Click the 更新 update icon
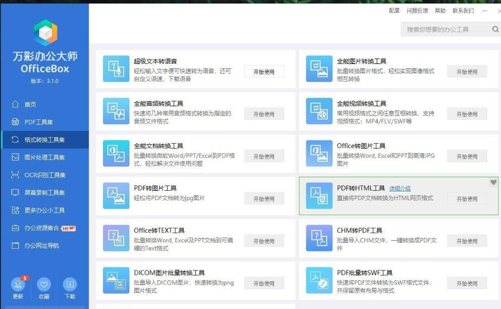Image resolution: width=501 pixels, height=309 pixels. pyautogui.click(x=18, y=285)
